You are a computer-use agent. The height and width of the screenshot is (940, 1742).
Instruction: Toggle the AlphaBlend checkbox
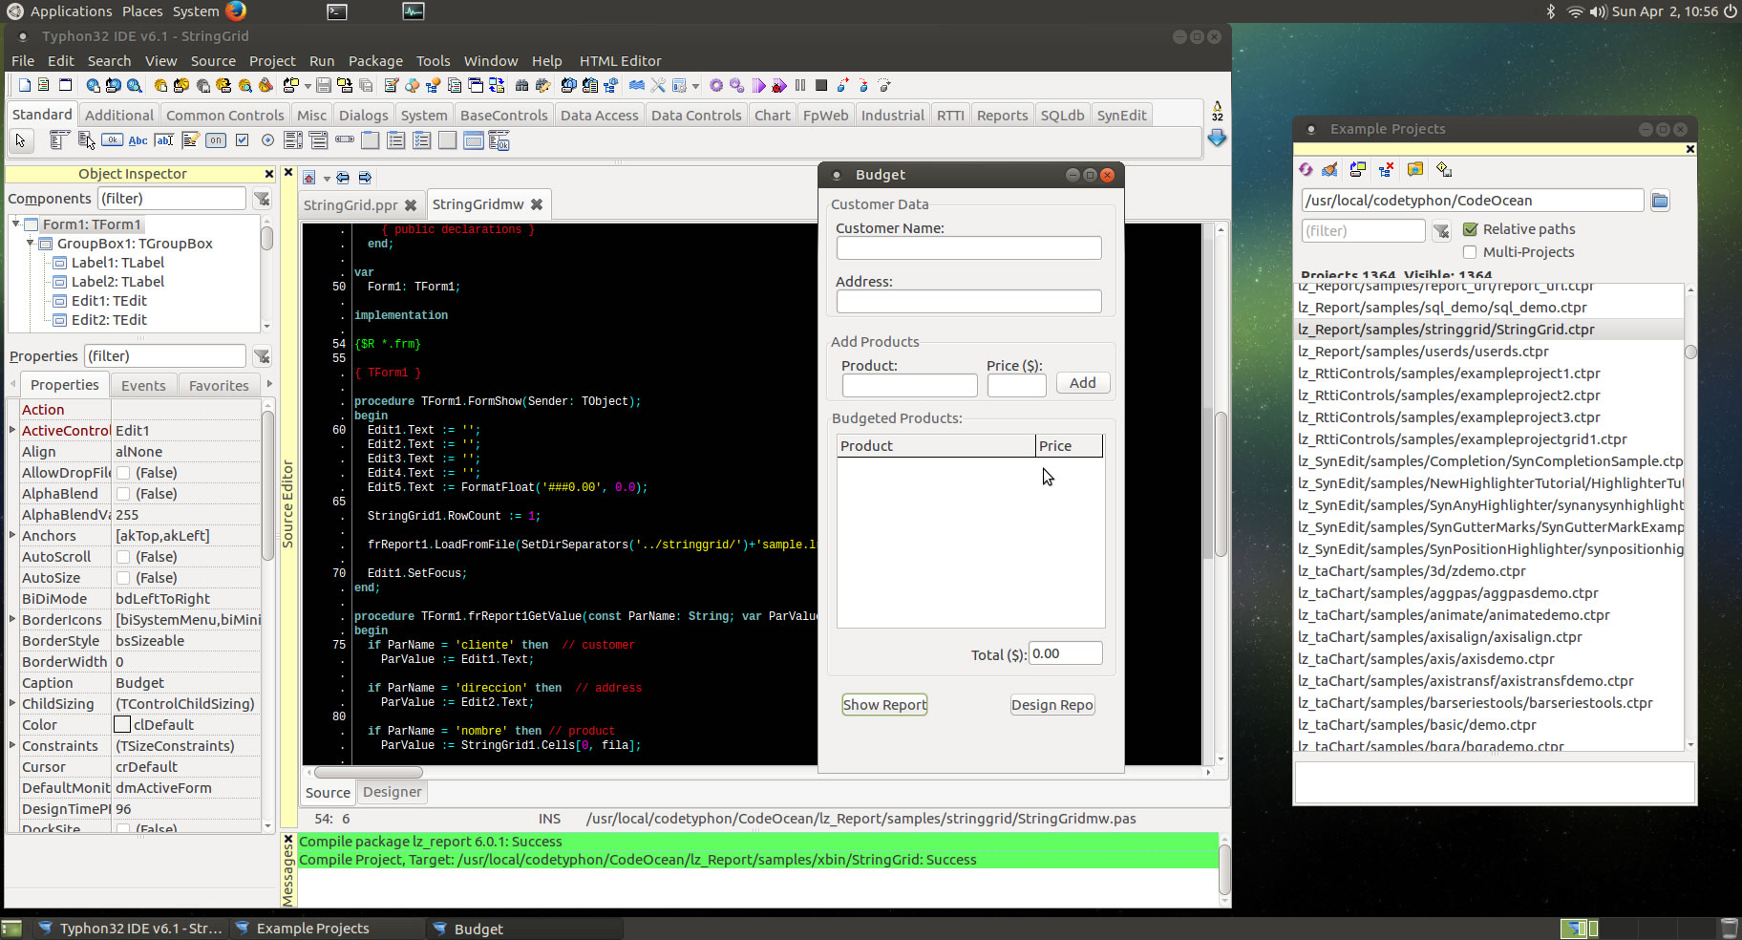(123, 494)
